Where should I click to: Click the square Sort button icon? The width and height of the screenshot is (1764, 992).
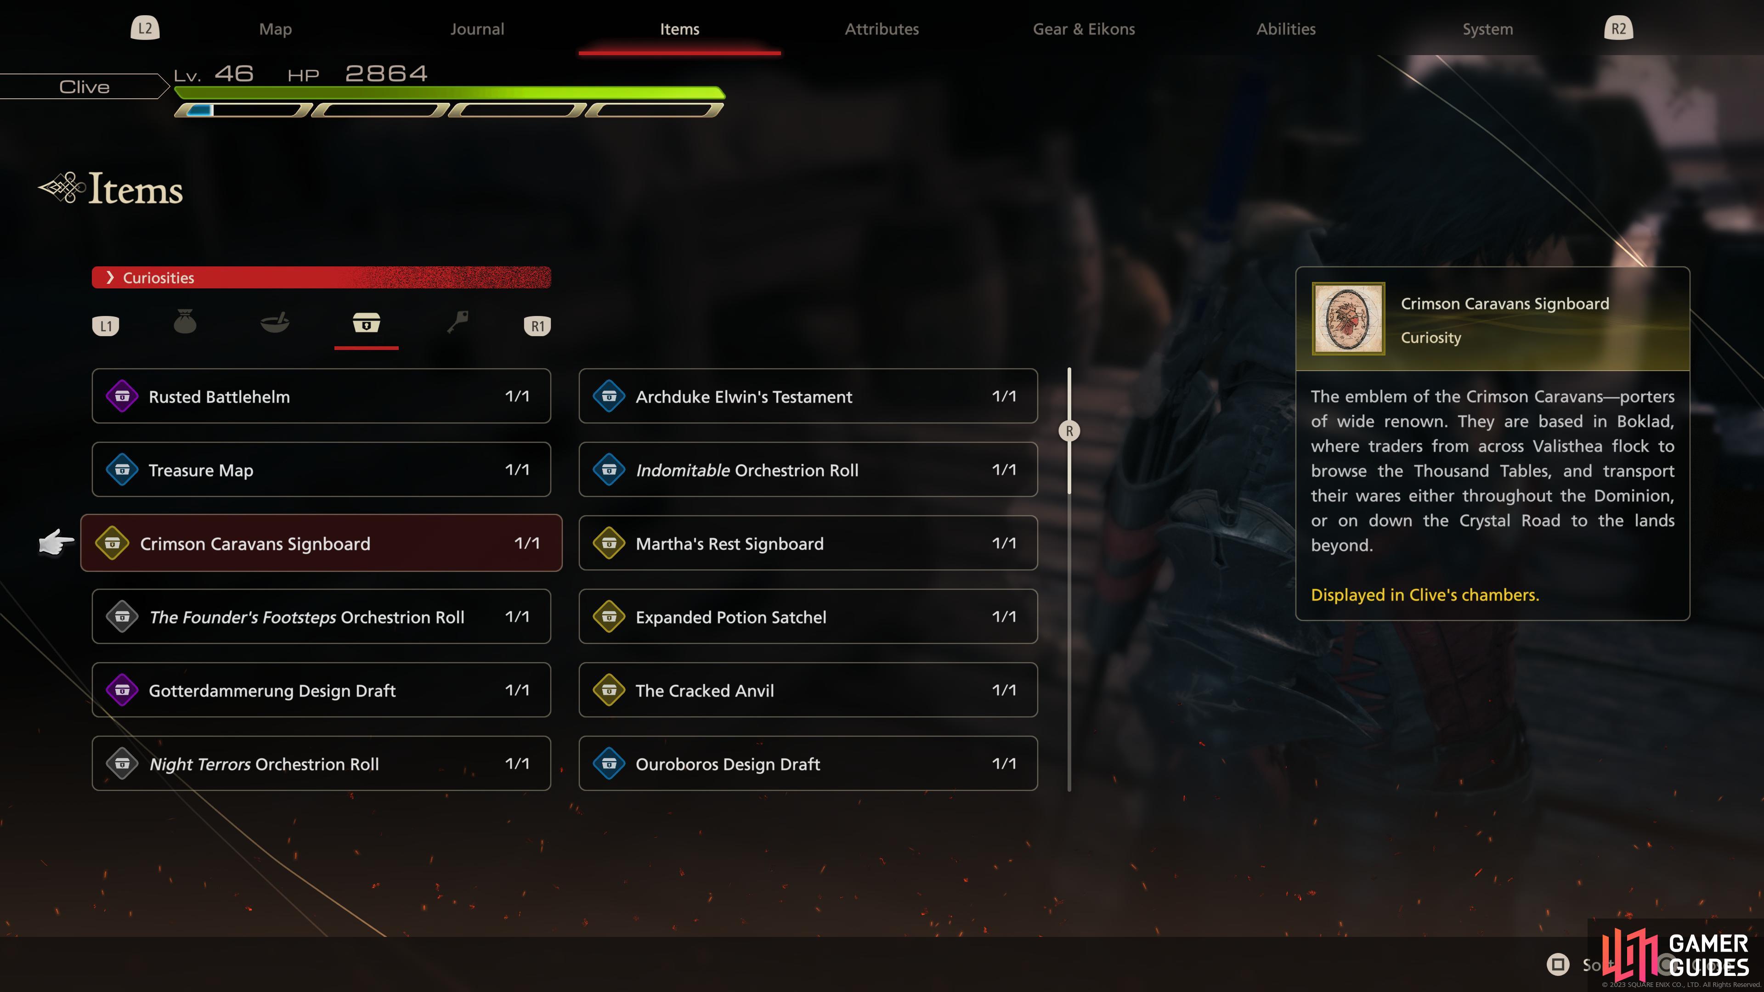click(1558, 964)
